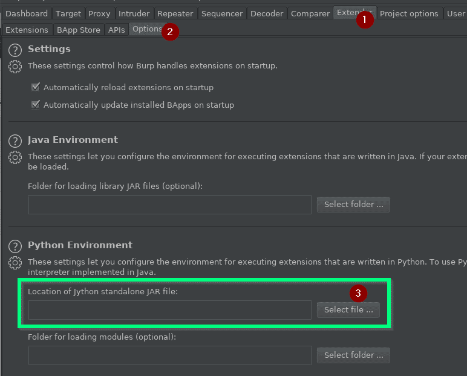Open the Proxy tab
This screenshot has height=376, width=467.
pos(99,13)
